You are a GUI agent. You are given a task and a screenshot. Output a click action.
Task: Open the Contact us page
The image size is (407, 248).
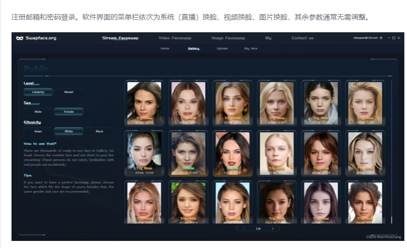point(302,38)
